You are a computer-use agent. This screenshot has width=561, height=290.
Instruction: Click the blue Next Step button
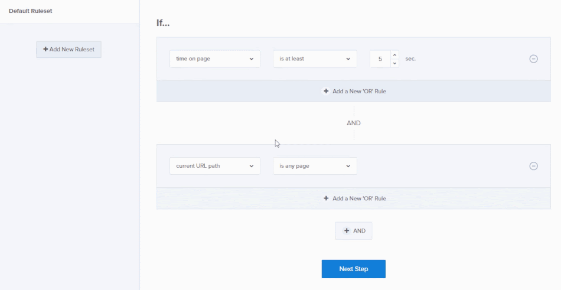353,269
